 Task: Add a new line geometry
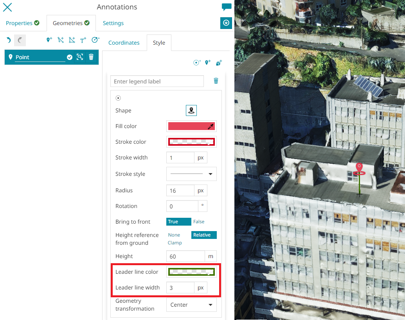(60, 40)
